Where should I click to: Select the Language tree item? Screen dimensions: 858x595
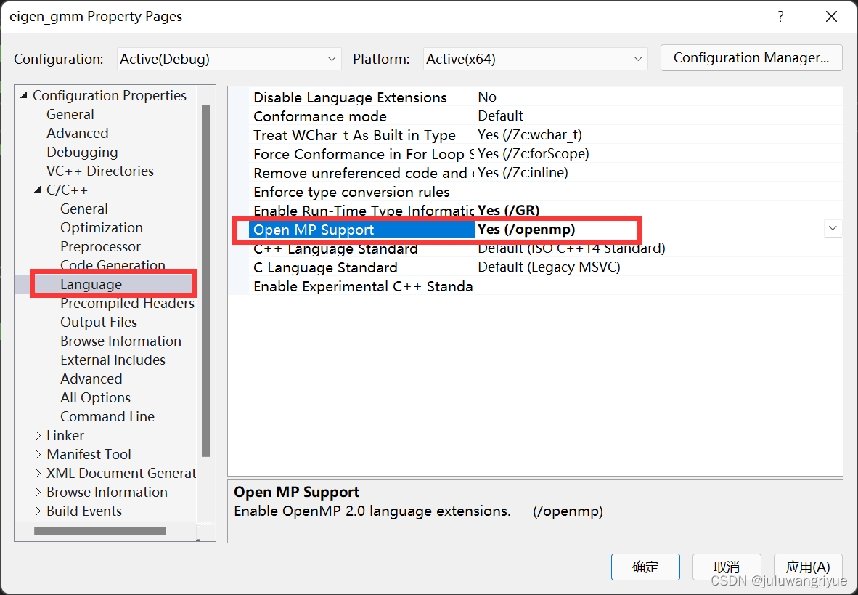pyautogui.click(x=91, y=284)
